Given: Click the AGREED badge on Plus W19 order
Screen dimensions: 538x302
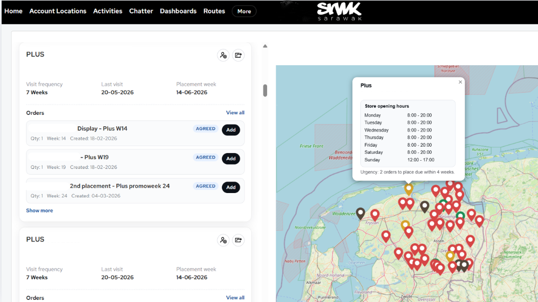Looking at the screenshot, I should pyautogui.click(x=206, y=157).
